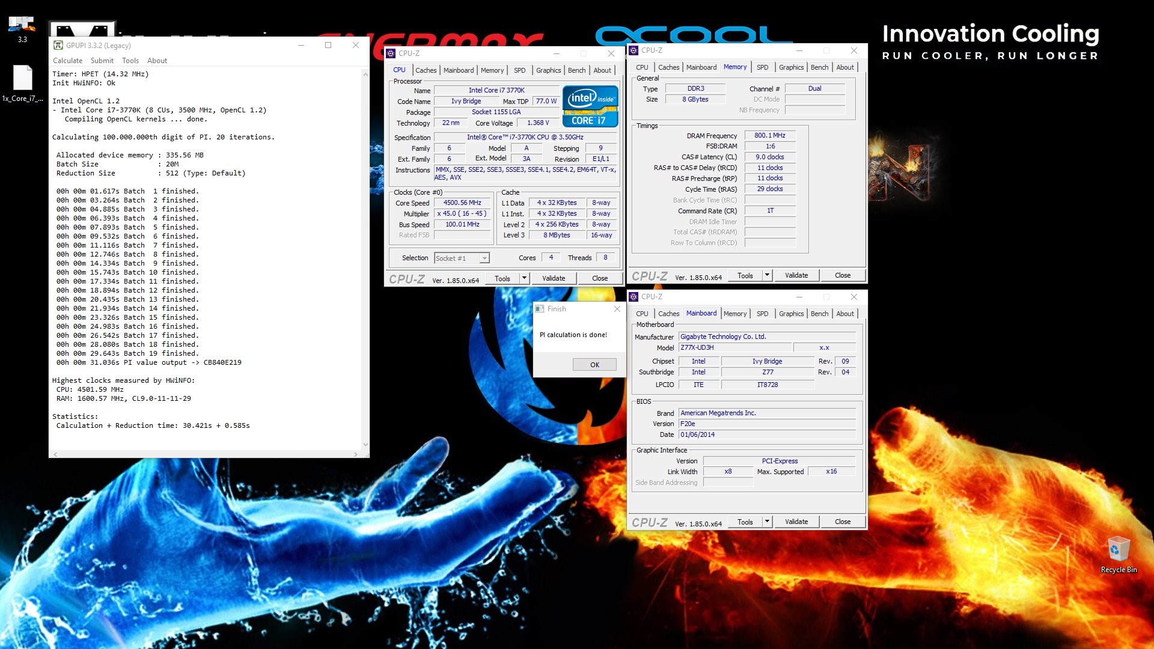Expand Tools dropdown arrow in Memory window
The image size is (1154, 649).
[767, 275]
